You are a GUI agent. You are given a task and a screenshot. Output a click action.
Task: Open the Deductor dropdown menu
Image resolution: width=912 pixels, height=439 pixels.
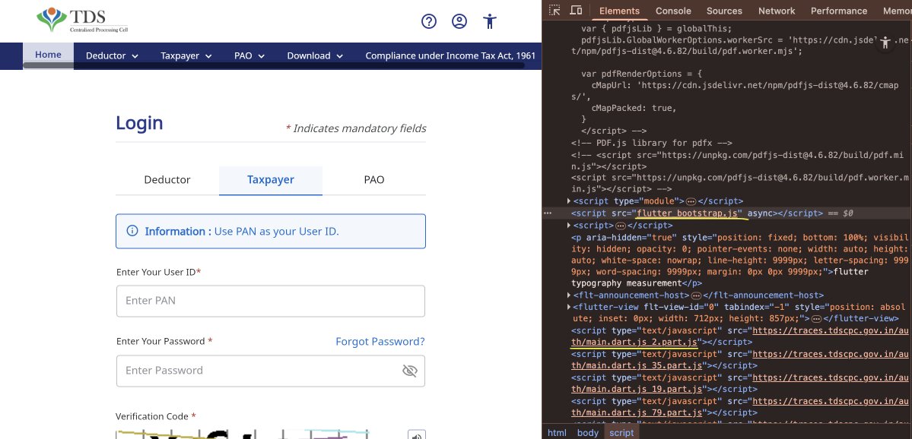pos(112,55)
